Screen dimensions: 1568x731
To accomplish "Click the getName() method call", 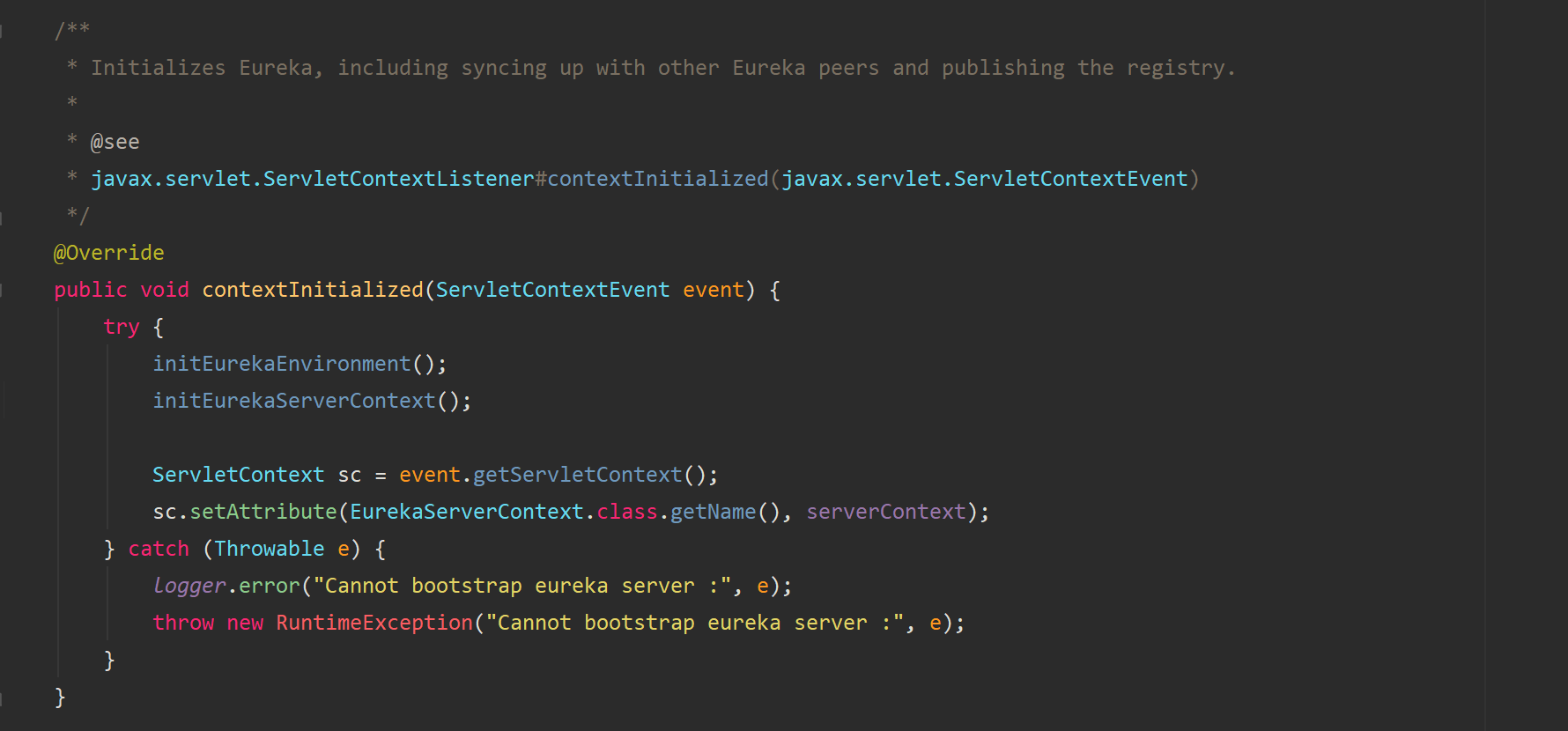I will coord(726,512).
